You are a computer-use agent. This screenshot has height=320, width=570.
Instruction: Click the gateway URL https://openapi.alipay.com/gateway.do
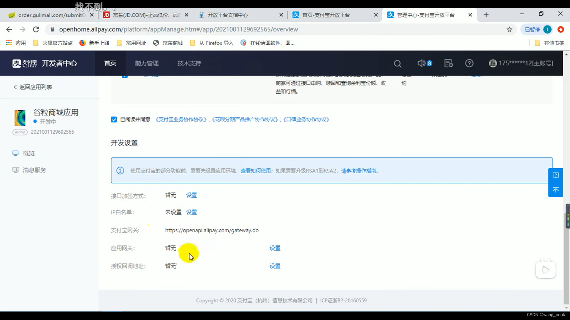pyautogui.click(x=212, y=230)
